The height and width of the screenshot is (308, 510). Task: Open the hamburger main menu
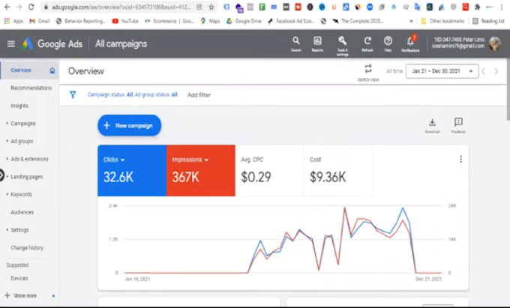pyautogui.click(x=10, y=44)
